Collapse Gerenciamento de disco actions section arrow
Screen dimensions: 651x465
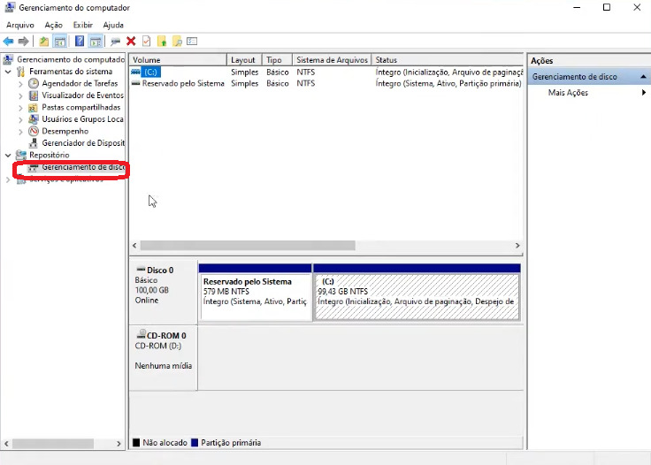pos(643,77)
